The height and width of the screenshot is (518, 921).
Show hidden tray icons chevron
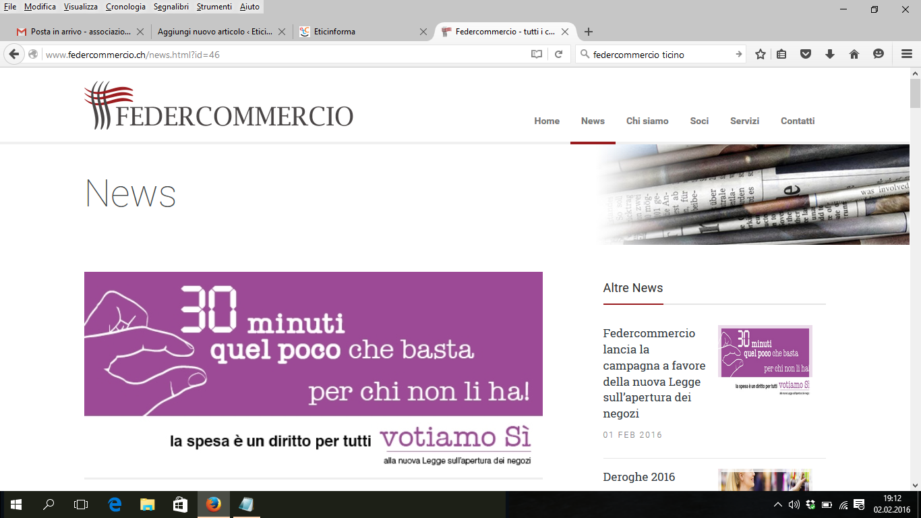(778, 505)
